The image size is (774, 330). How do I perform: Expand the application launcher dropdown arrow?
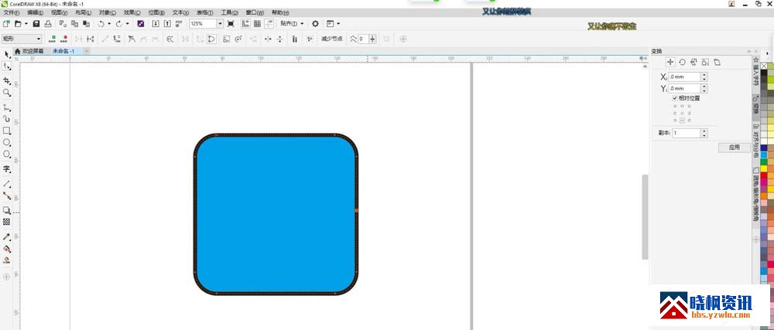tap(339, 24)
